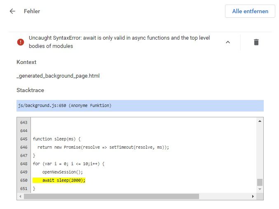This screenshot has height=209, width=279.
Task: Delete this error with the trash icon
Action: pyautogui.click(x=256, y=42)
